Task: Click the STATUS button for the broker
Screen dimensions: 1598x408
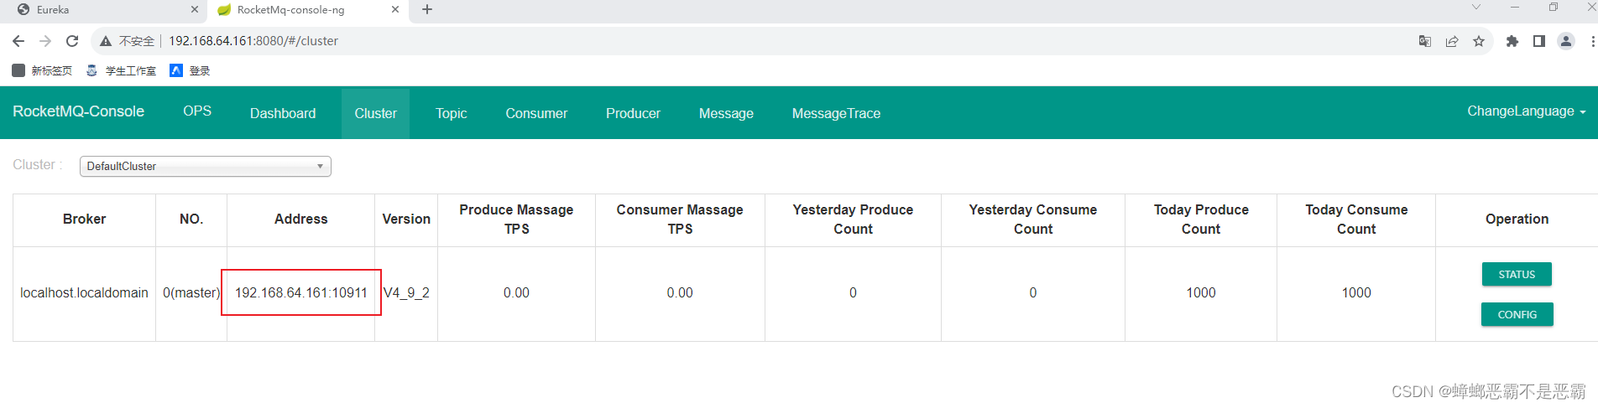Action: tap(1517, 274)
